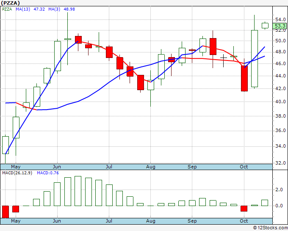Click Sep on the MACD panel date axis
Image resolution: width=288 pixels, height=231 pixels.
click(x=192, y=221)
